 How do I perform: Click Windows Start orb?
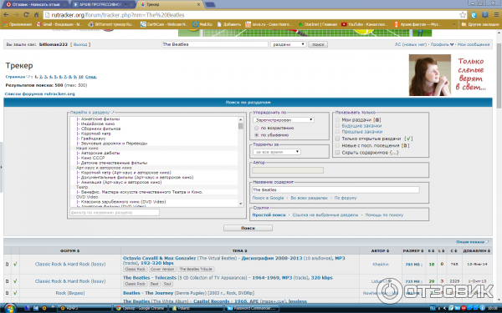pyautogui.click(x=10, y=308)
